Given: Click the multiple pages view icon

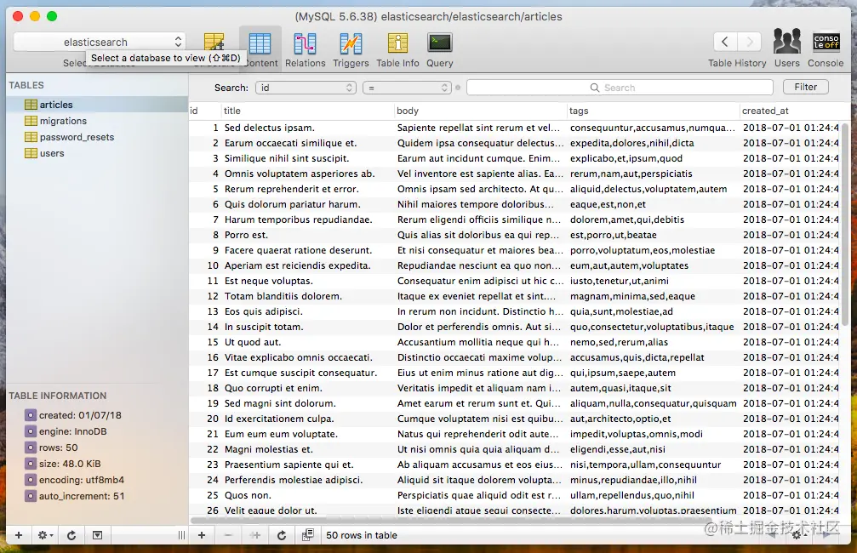Looking at the screenshot, I should [x=308, y=534].
